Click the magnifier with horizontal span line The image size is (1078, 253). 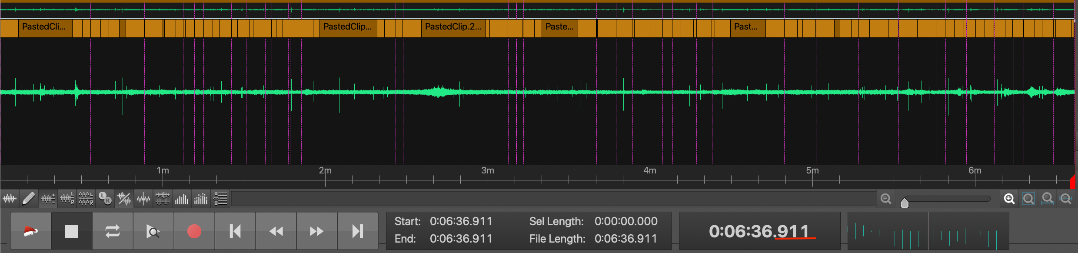point(1066,199)
